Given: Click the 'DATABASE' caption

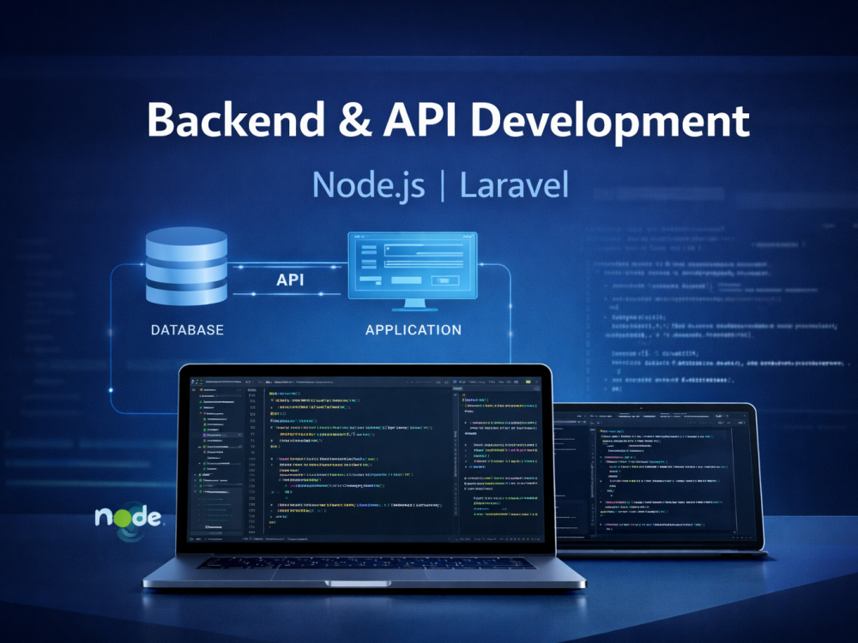Looking at the screenshot, I should tap(187, 330).
